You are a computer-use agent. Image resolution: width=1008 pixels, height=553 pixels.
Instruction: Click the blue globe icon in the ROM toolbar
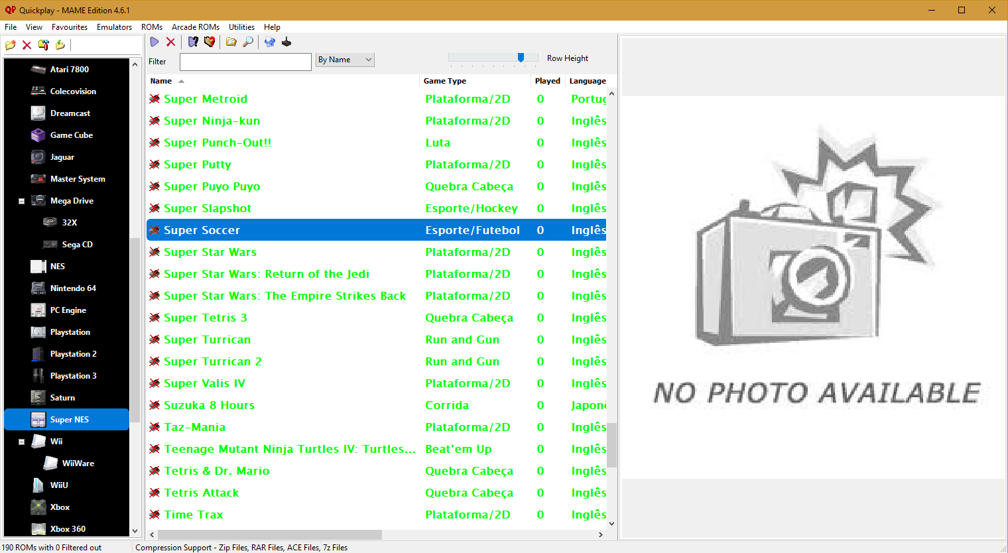click(x=269, y=42)
